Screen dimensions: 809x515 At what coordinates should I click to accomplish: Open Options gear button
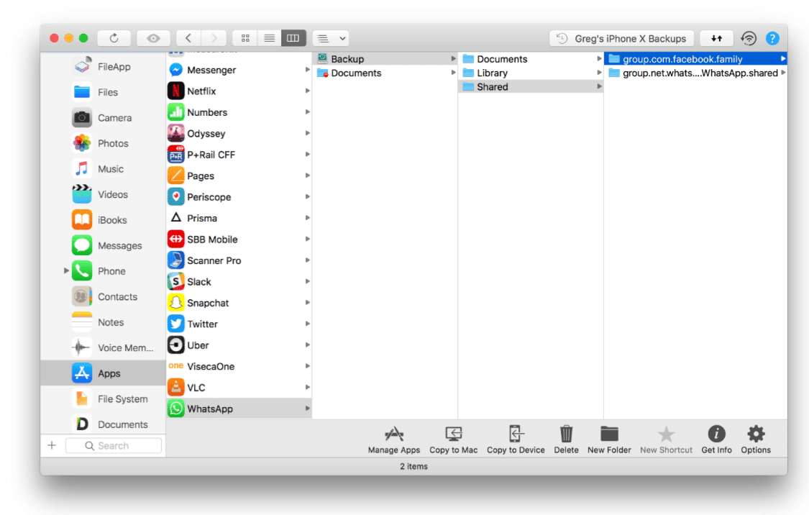756,440
